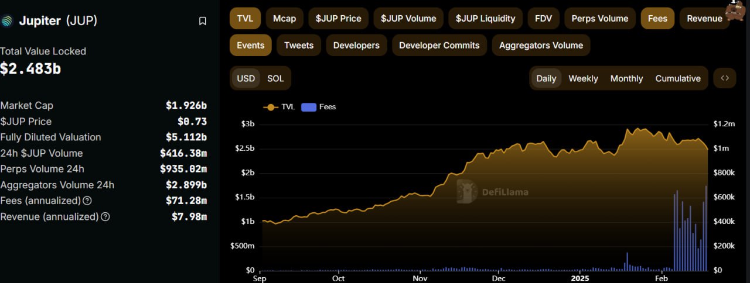Enable the Perps Volume metric
Image resolution: width=750 pixels, height=283 pixels.
(600, 18)
